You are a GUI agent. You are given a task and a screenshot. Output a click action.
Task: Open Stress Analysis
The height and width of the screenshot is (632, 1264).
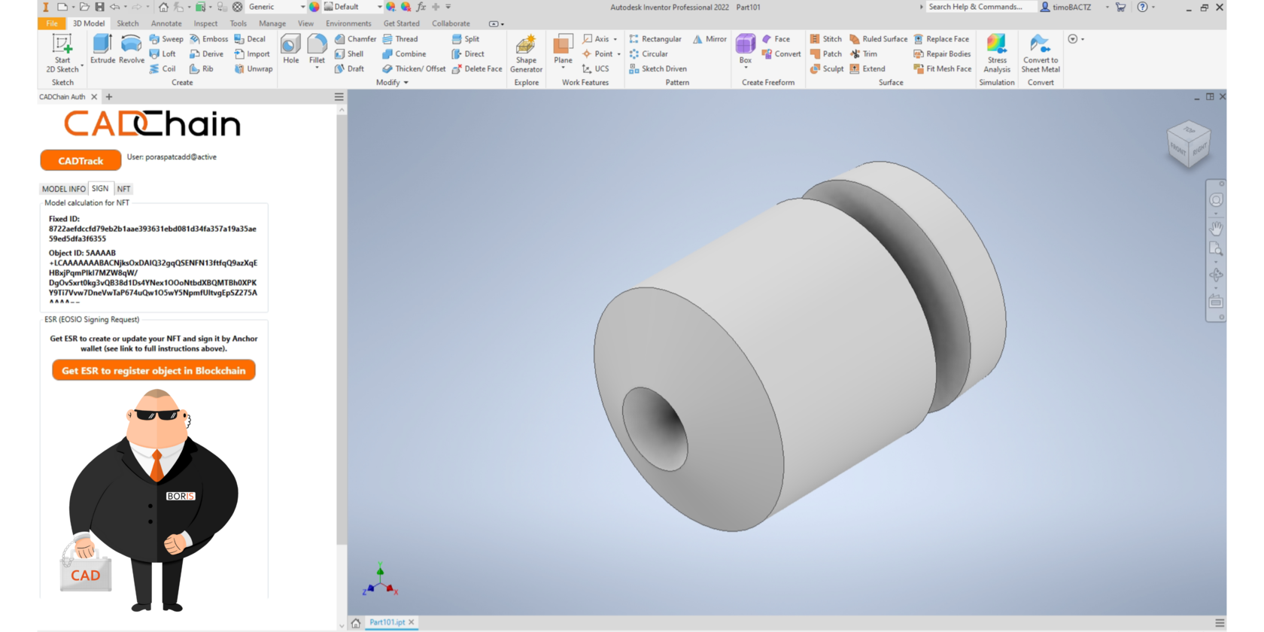997,53
